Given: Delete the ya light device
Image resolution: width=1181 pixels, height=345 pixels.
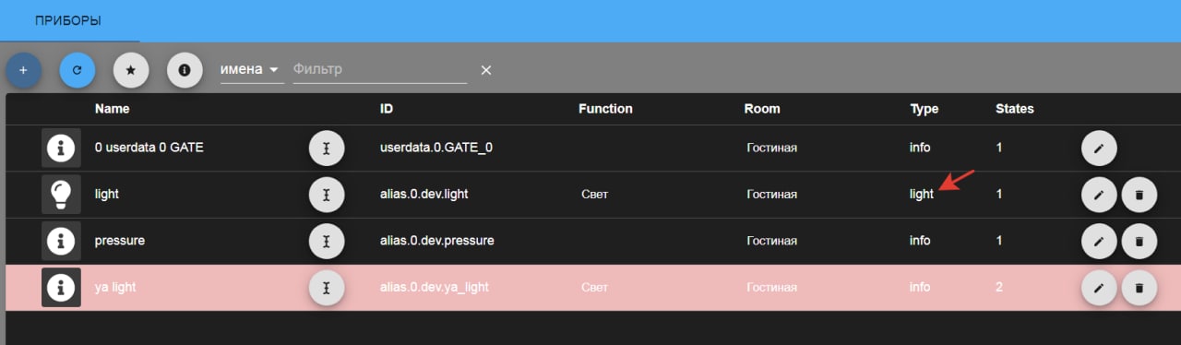Looking at the screenshot, I should tap(1139, 288).
